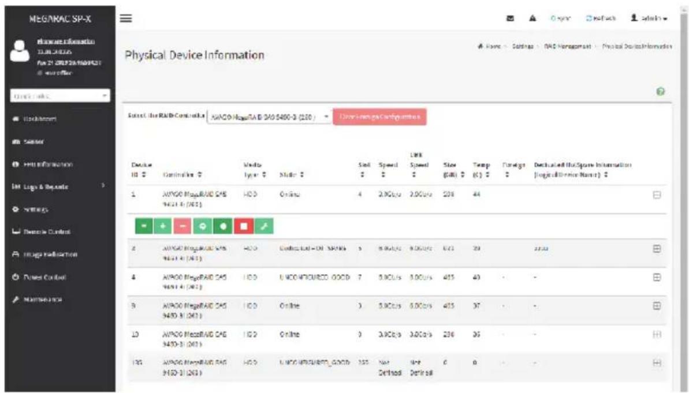The width and height of the screenshot is (689, 393).
Task: Go to Settings via breadcrumb
Action: click(523, 46)
